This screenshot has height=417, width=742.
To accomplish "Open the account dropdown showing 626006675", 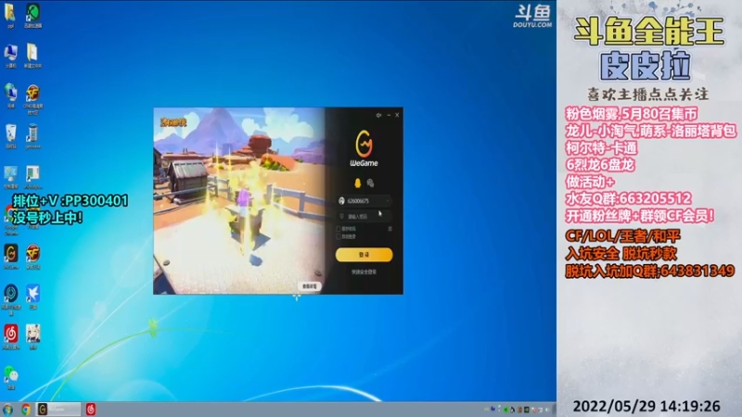I will [x=388, y=201].
